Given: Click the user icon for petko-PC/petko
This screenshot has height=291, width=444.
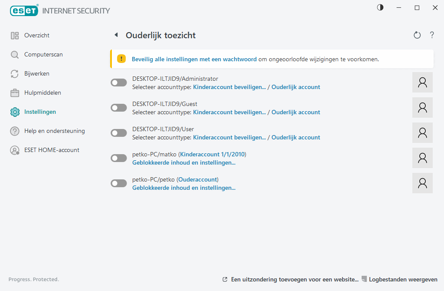Looking at the screenshot, I should [x=422, y=183].
